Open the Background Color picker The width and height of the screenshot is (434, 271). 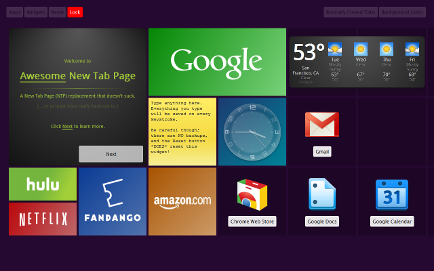[402, 12]
